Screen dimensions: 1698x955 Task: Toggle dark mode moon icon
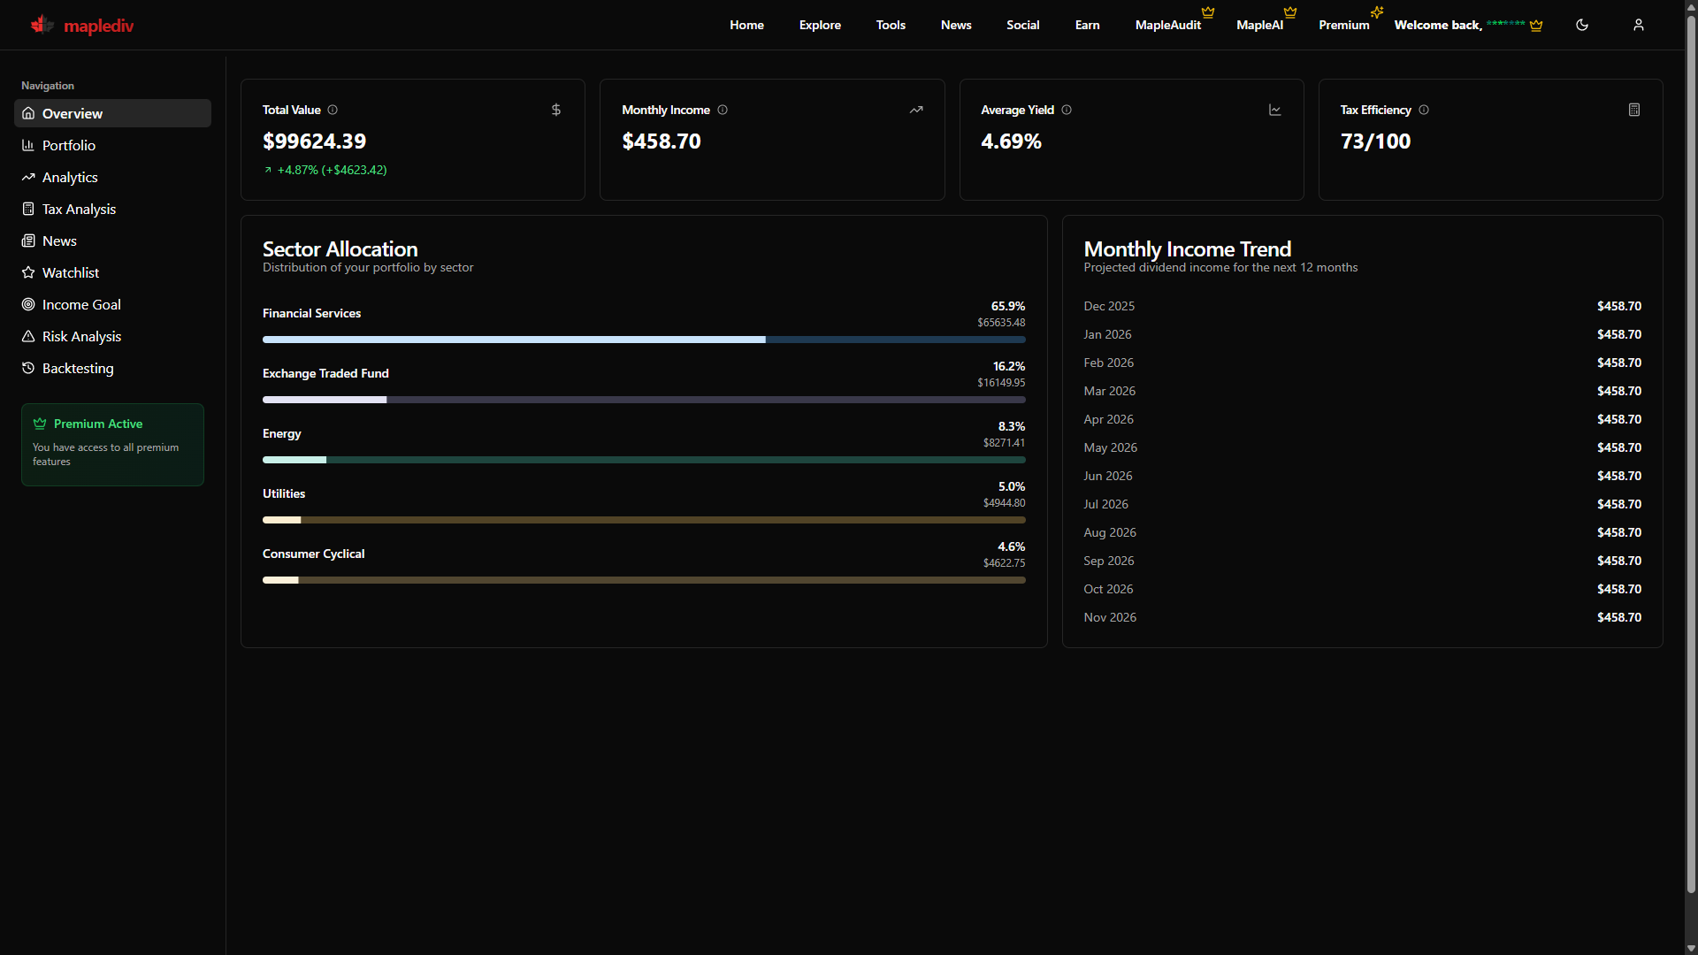click(1581, 25)
